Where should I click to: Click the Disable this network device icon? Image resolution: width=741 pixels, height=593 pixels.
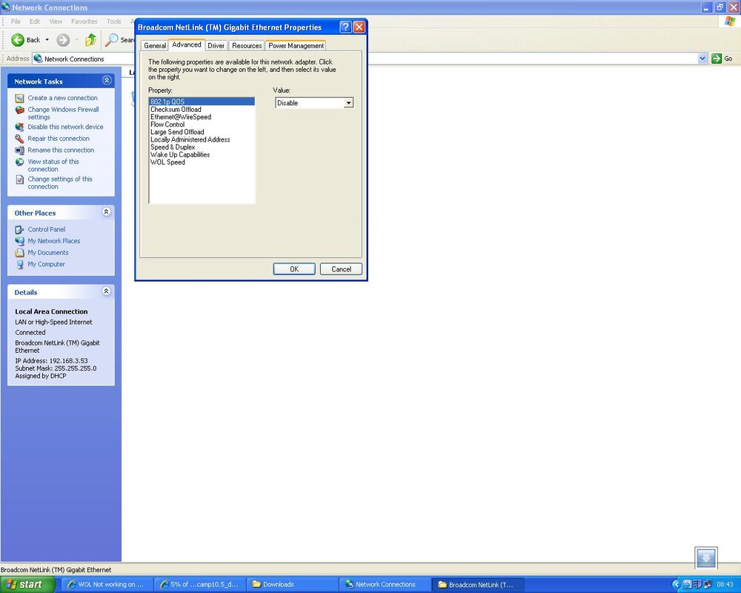click(x=19, y=127)
